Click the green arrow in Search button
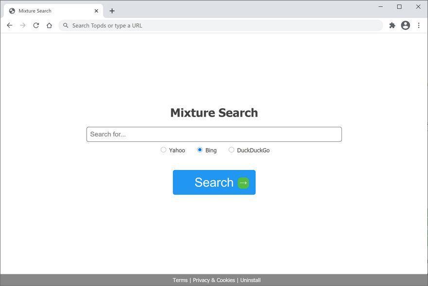The image size is (428, 286). pos(243,183)
